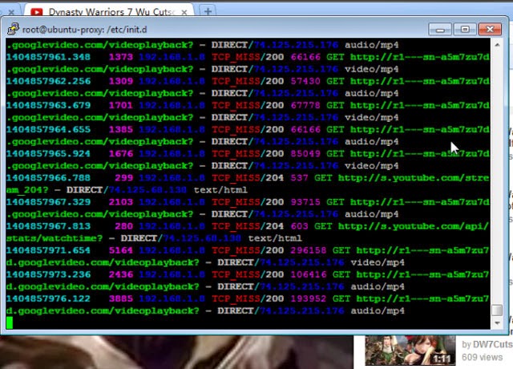The height and width of the screenshot is (369, 513).
Task: Click timestamp 1404857964.655 in the log
Action: coord(48,129)
